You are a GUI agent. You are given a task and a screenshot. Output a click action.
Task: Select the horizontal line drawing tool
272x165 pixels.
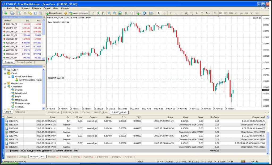coord(176,13)
